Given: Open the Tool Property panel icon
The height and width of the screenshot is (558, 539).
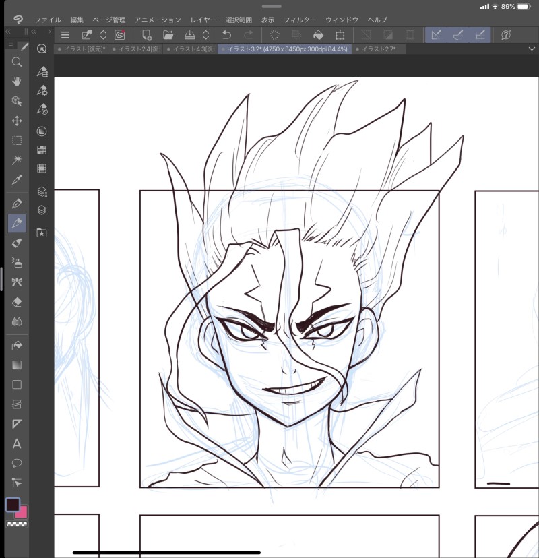Looking at the screenshot, I should 42,90.
